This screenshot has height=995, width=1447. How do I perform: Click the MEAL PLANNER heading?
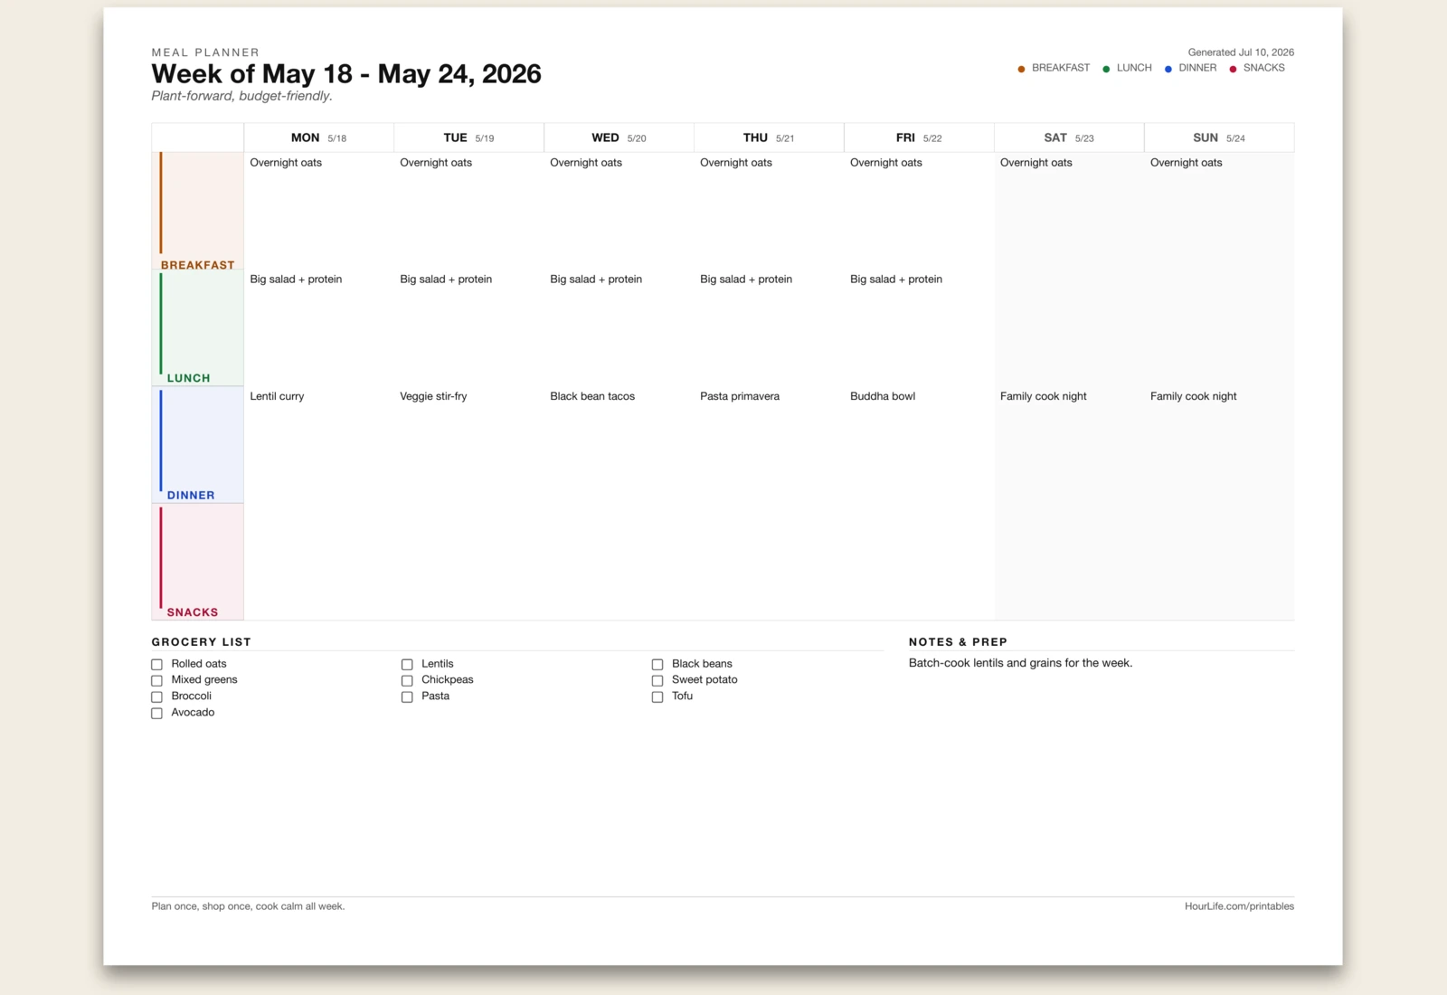(x=205, y=52)
